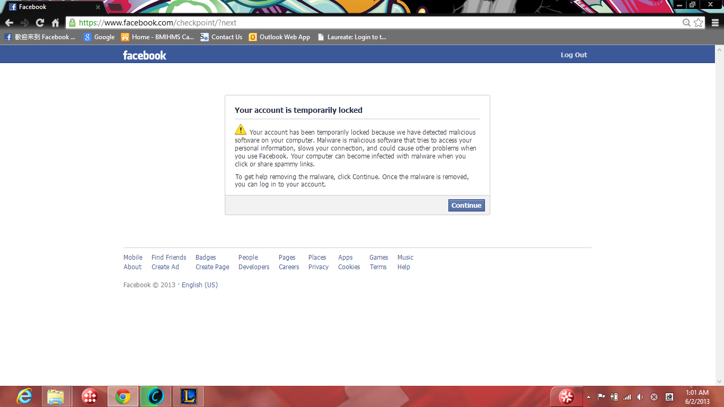The width and height of the screenshot is (724, 407).
Task: Open the Create Ad footer link
Action: click(165, 267)
